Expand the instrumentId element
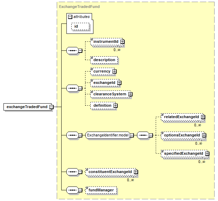 click(x=122, y=42)
